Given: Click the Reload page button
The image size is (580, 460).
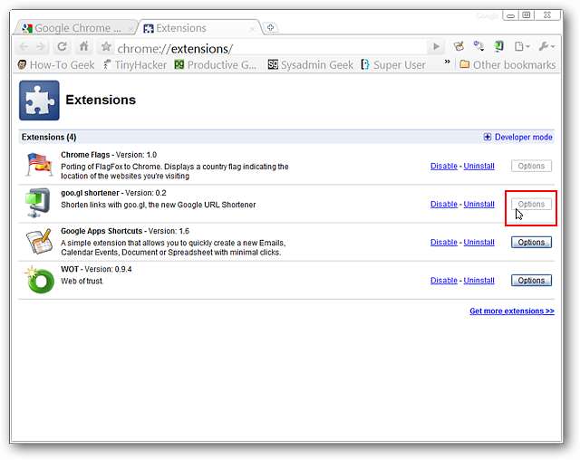Looking at the screenshot, I should click(63, 47).
